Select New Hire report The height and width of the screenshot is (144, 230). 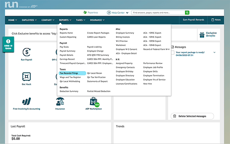tap(147, 84)
